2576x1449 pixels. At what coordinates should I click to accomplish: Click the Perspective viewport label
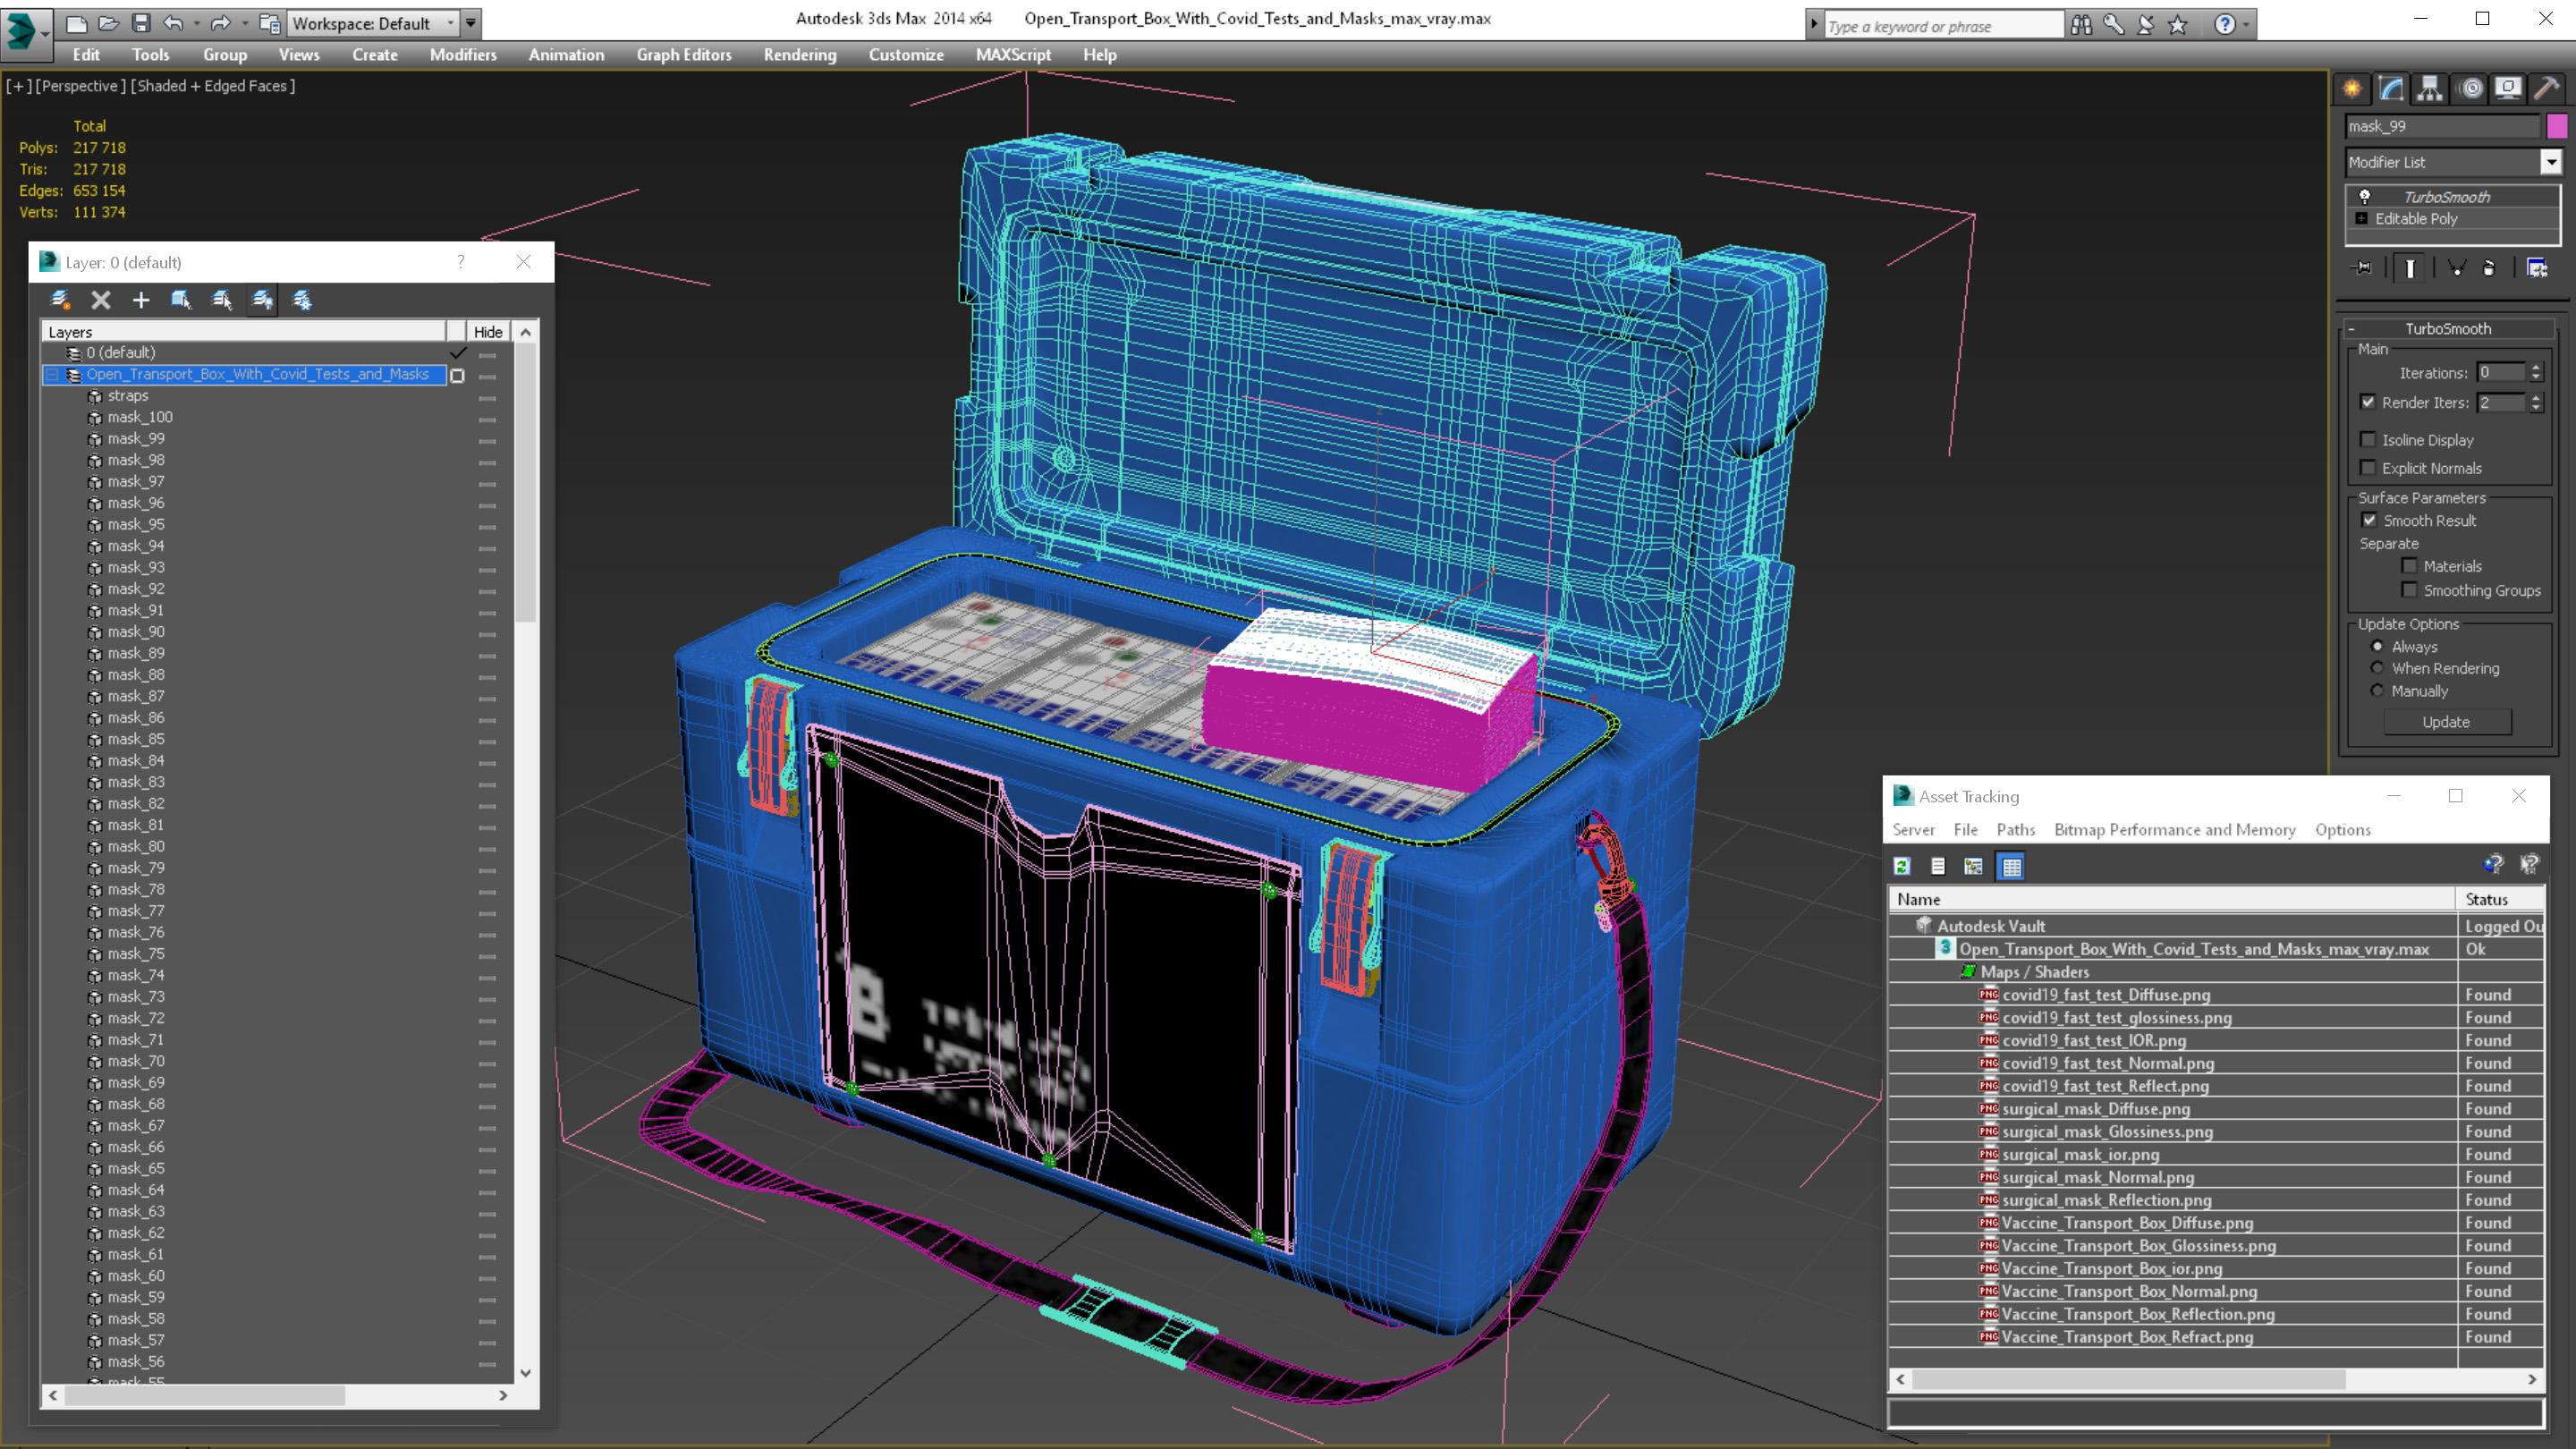(81, 86)
